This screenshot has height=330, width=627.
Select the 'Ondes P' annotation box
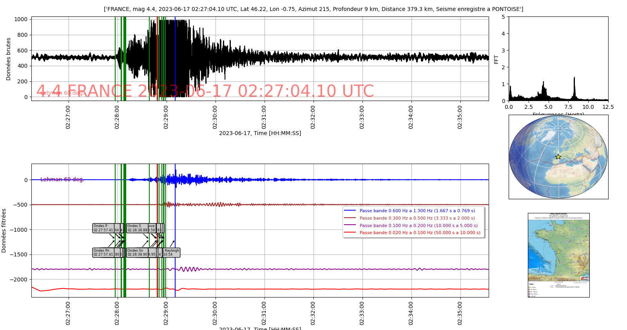point(103,228)
